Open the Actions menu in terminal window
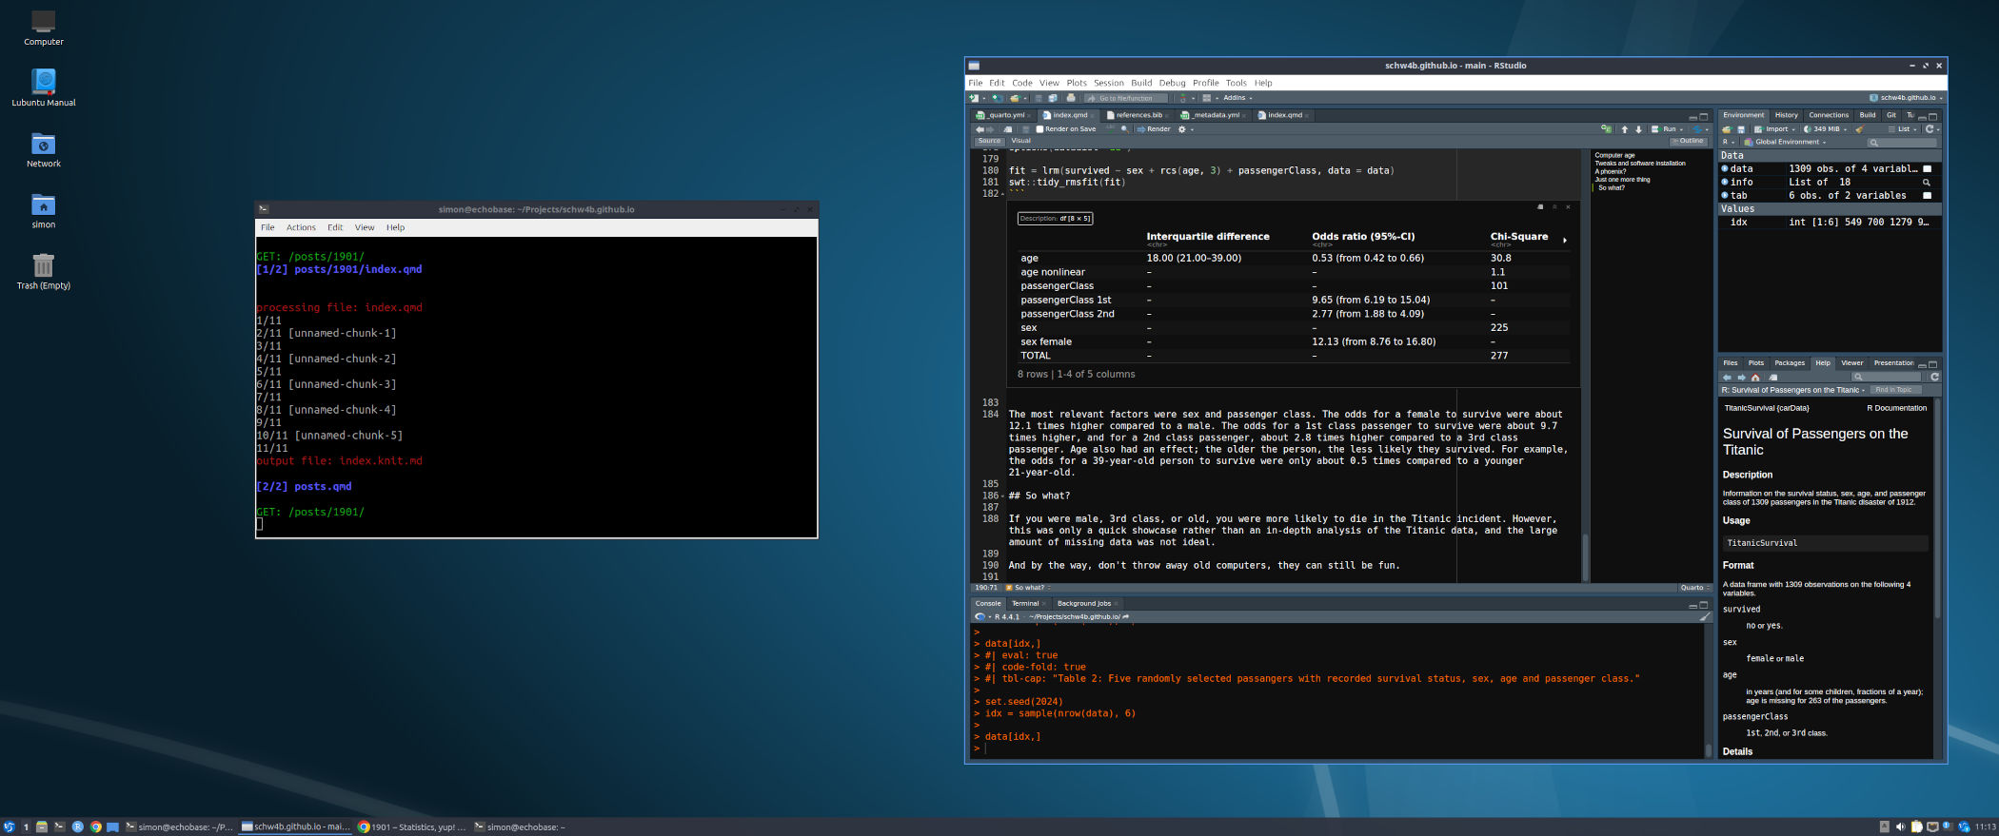This screenshot has height=836, width=1999. click(301, 227)
